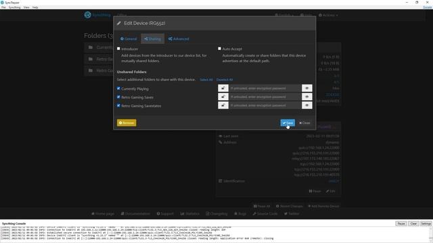Close the Edit Device dialog

(304, 123)
